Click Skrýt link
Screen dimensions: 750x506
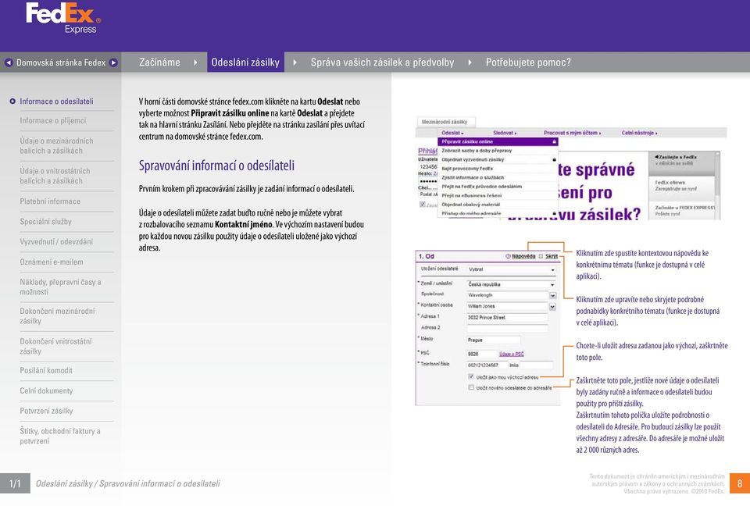coord(552,256)
